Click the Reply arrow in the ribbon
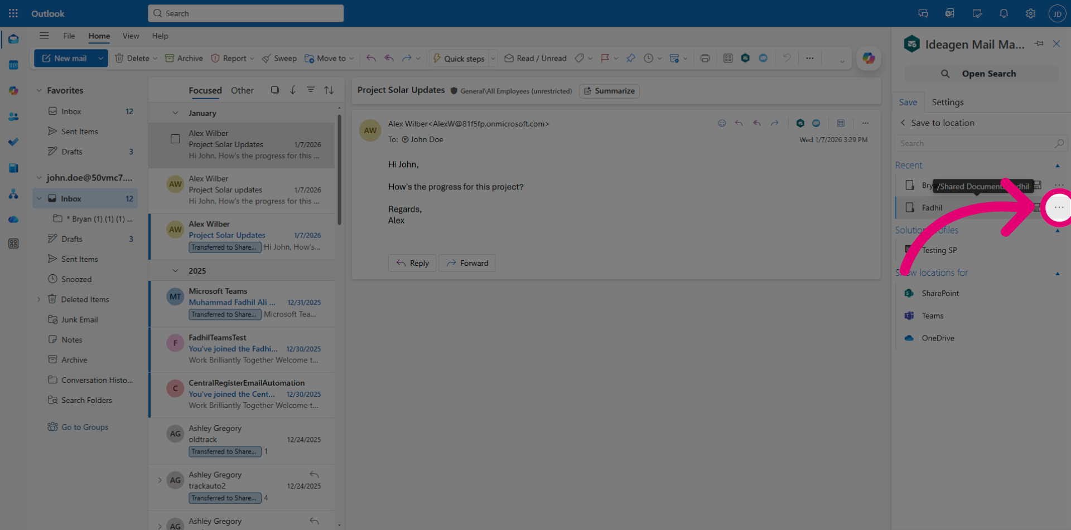This screenshot has width=1071, height=530. point(371,58)
